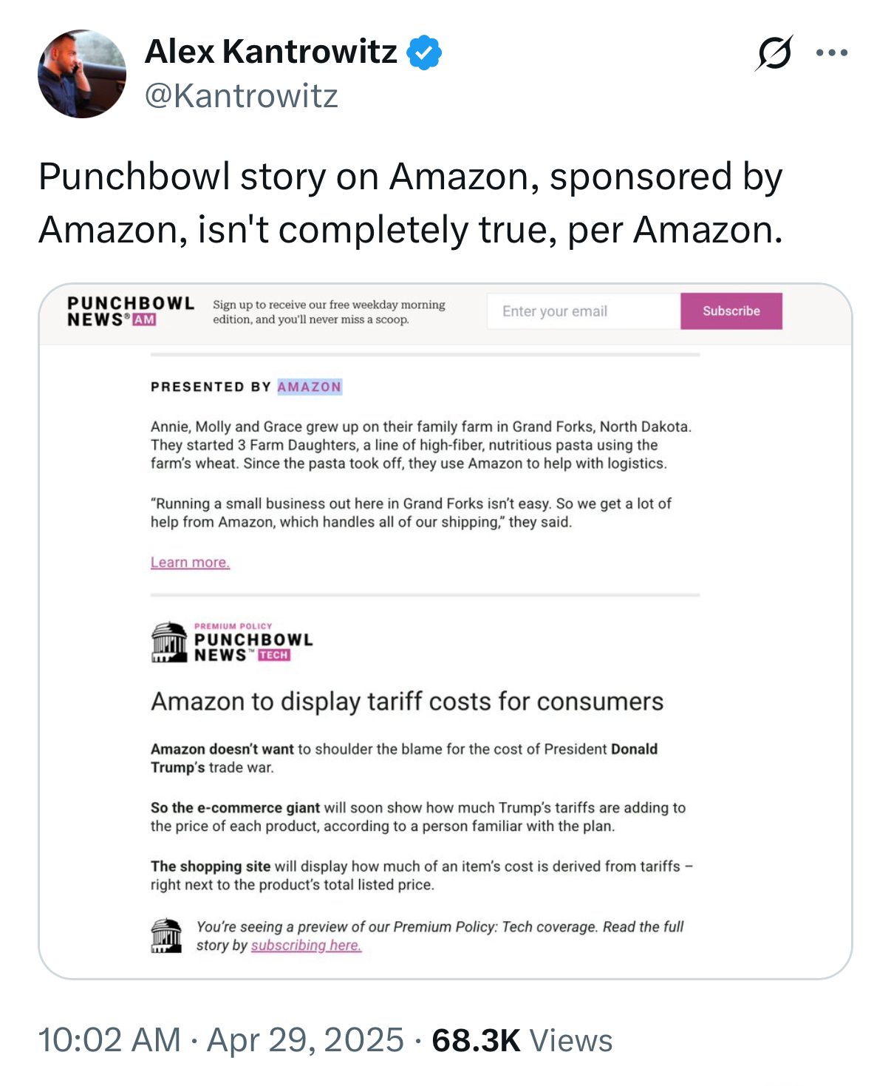Click the 10:02 AM Apr 29, 2025 timestamp

click(220, 1040)
